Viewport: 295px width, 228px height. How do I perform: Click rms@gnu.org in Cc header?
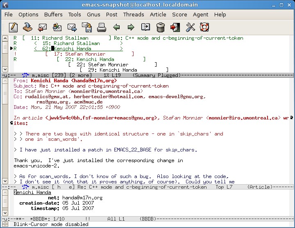coord(52,102)
